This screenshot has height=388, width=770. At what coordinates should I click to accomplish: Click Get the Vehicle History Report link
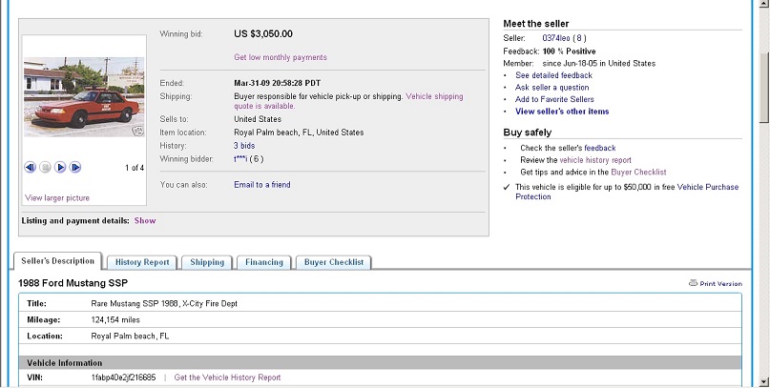click(227, 378)
